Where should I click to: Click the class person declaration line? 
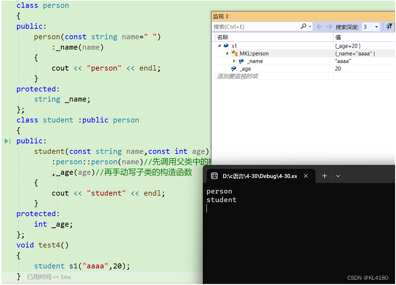pos(43,6)
